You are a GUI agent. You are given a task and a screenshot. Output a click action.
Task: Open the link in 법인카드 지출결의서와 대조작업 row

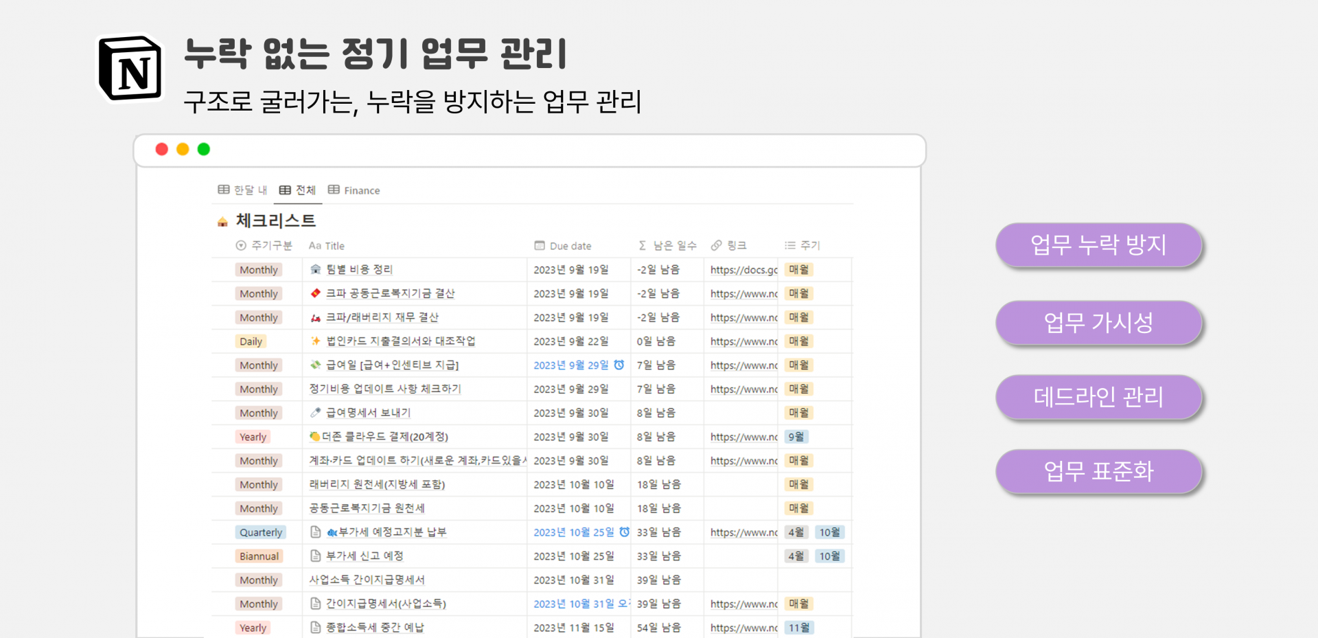tap(743, 341)
